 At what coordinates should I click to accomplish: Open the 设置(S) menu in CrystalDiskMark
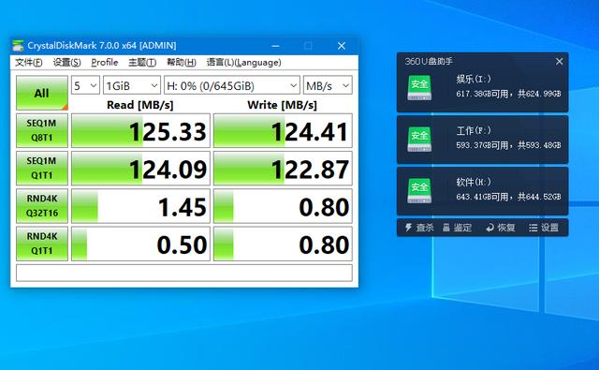[66, 63]
